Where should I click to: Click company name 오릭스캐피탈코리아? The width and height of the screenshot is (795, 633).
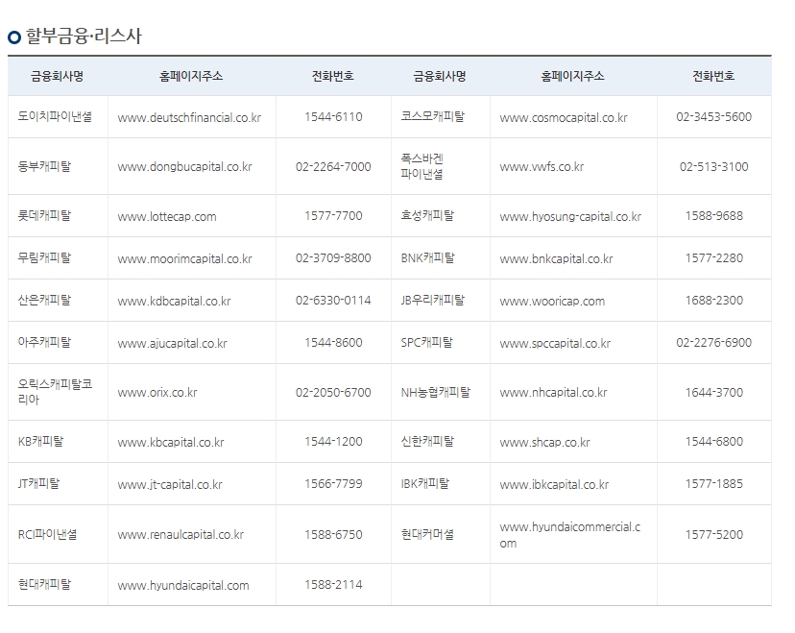coord(55,392)
